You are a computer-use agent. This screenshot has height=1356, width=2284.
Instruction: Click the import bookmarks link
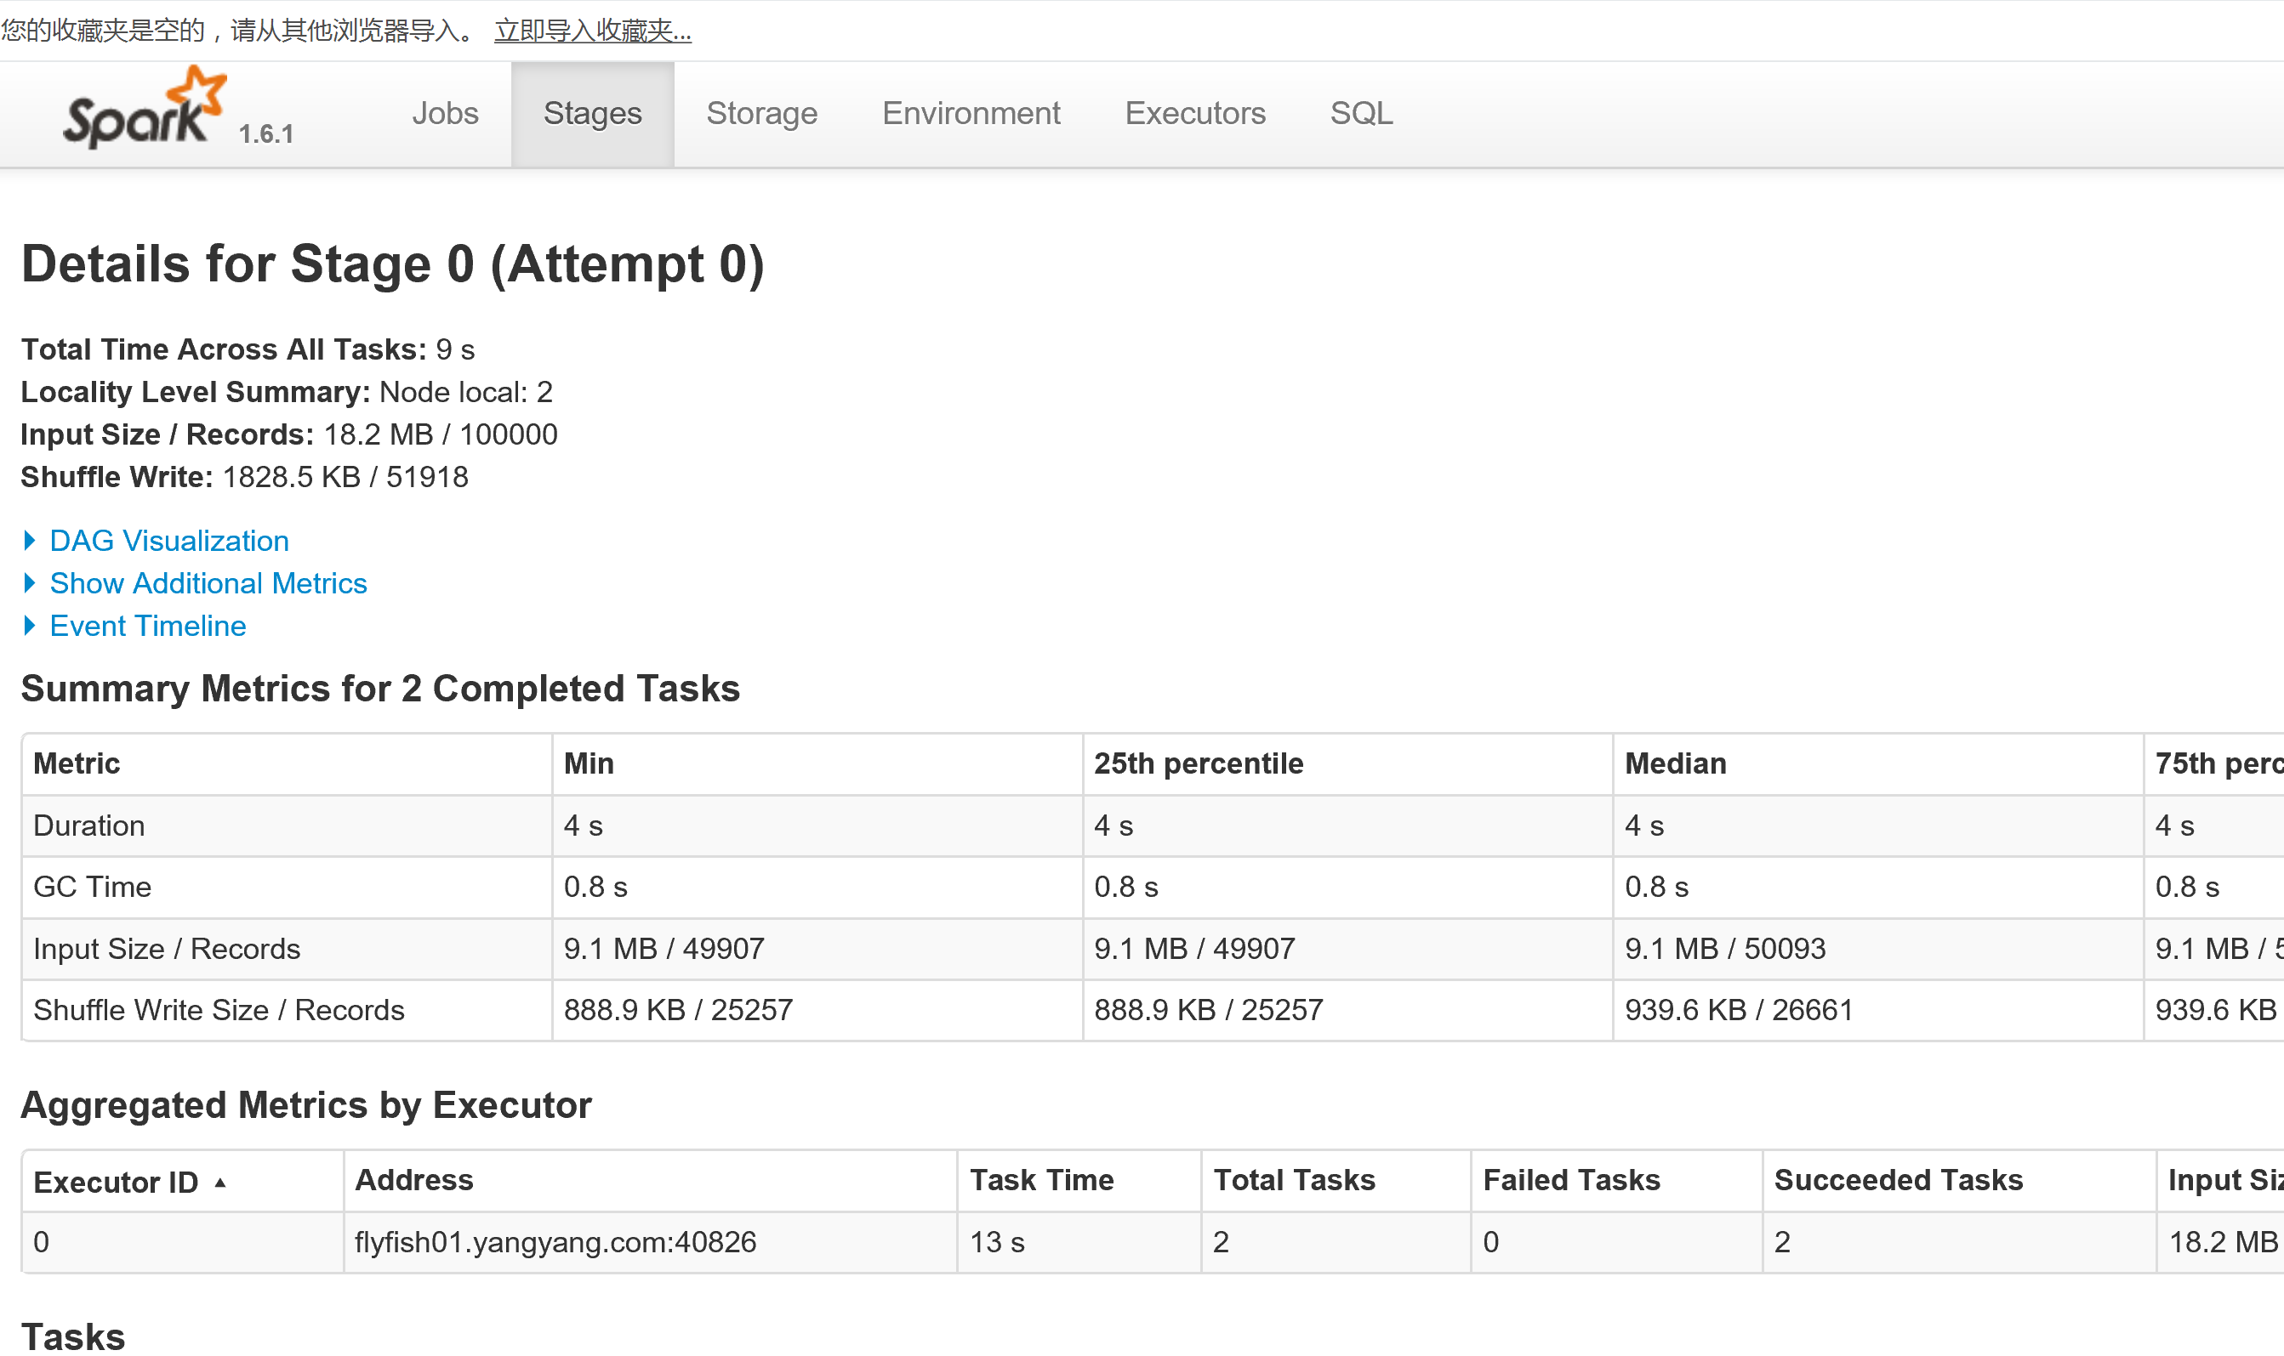(593, 31)
